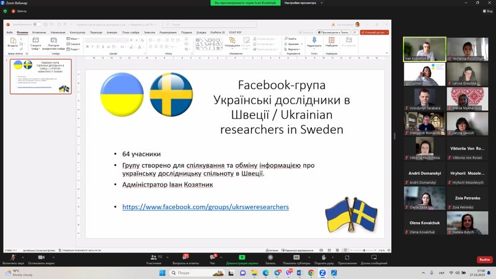Show subtitles via CC icon
This screenshot has width=496, height=279.
[x=296, y=257]
